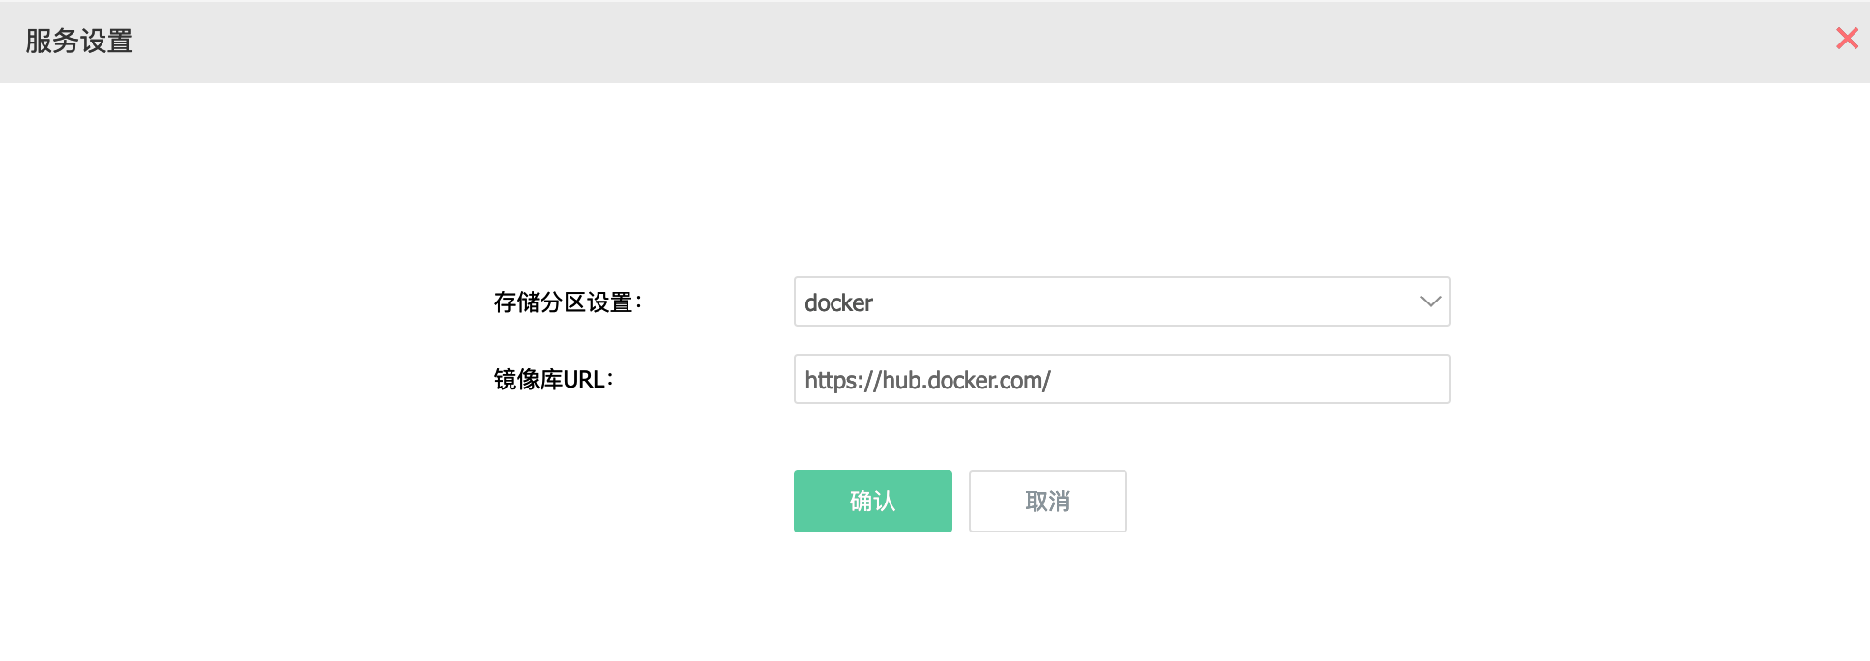The height and width of the screenshot is (661, 1870).
Task: Click the 服务设置 dialog title
Action: coord(79,41)
